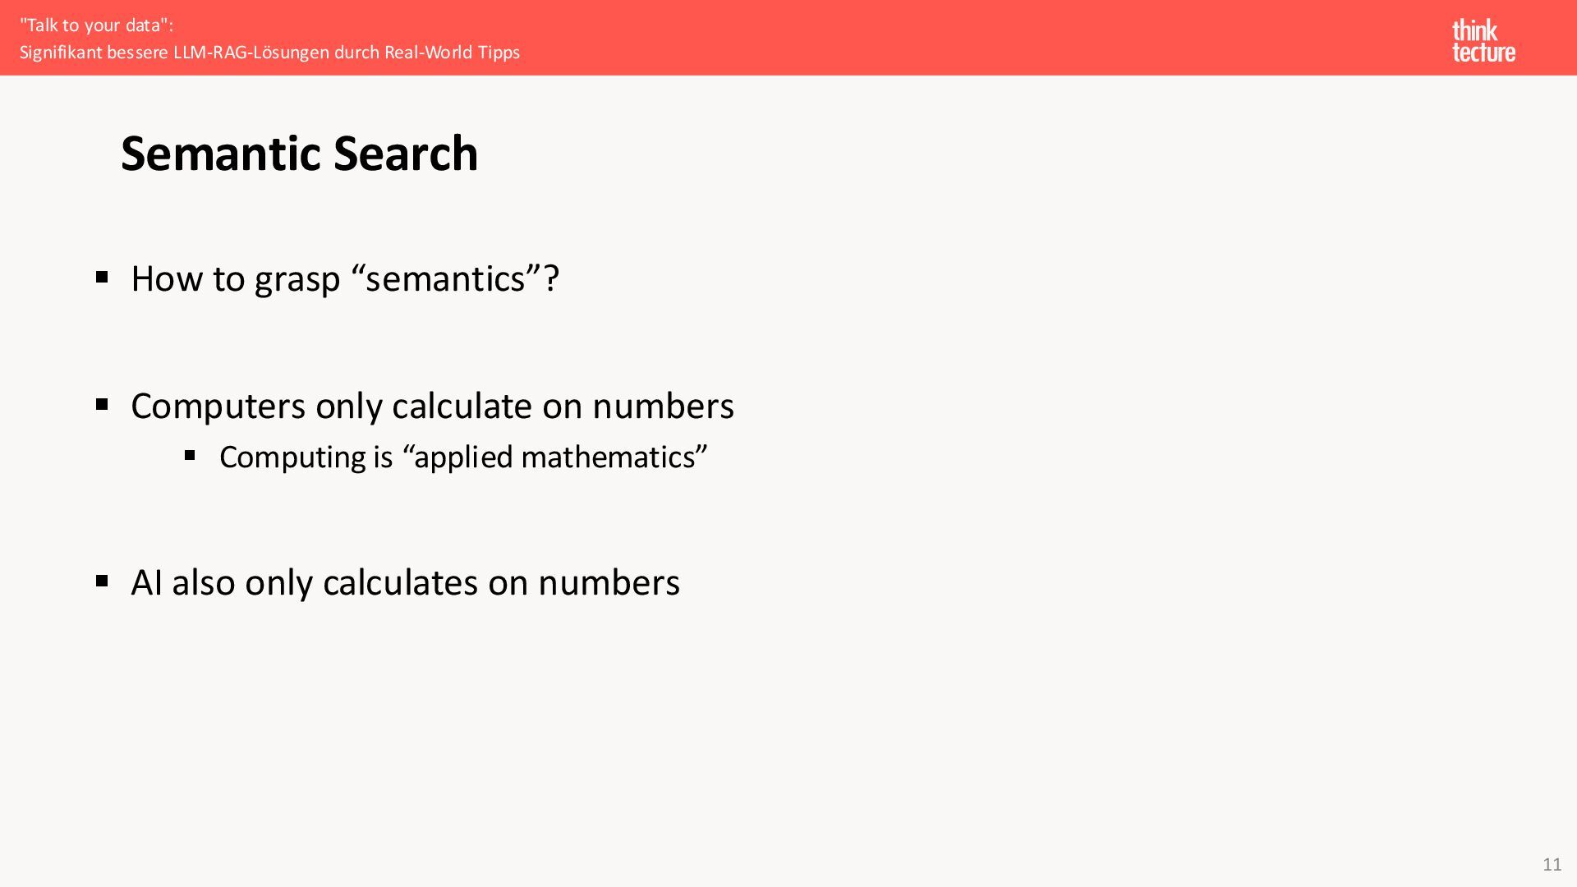
Task: Click the "Talk to your data" header line
Action: pyautogui.click(x=96, y=25)
